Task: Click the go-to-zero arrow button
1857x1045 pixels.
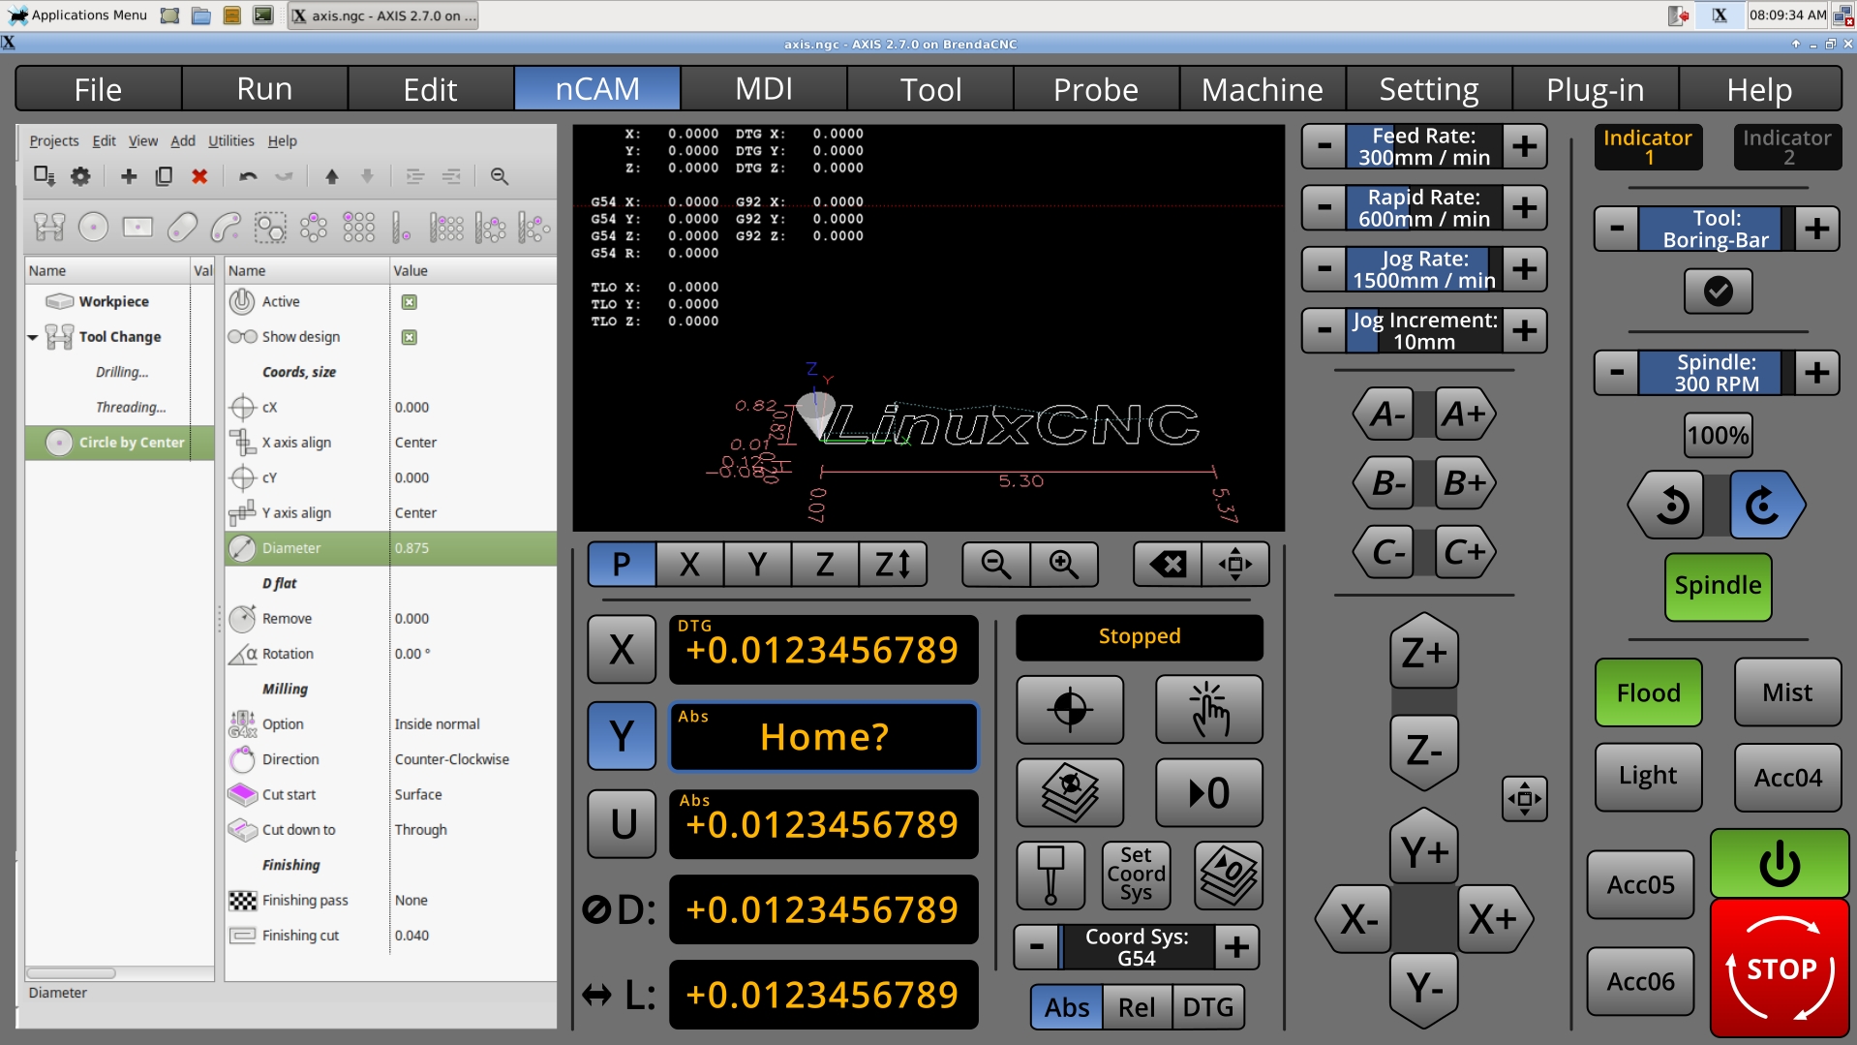Action: [x=1209, y=793]
